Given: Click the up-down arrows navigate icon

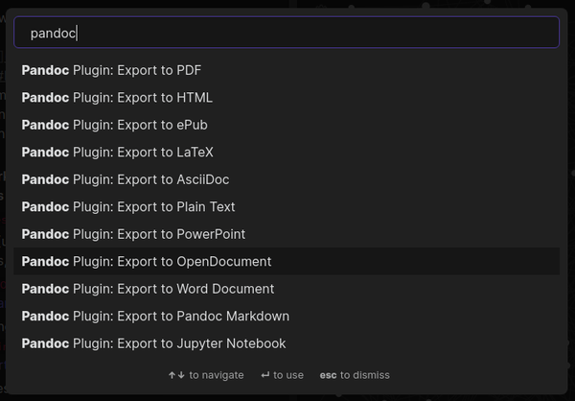Looking at the screenshot, I should coord(176,375).
